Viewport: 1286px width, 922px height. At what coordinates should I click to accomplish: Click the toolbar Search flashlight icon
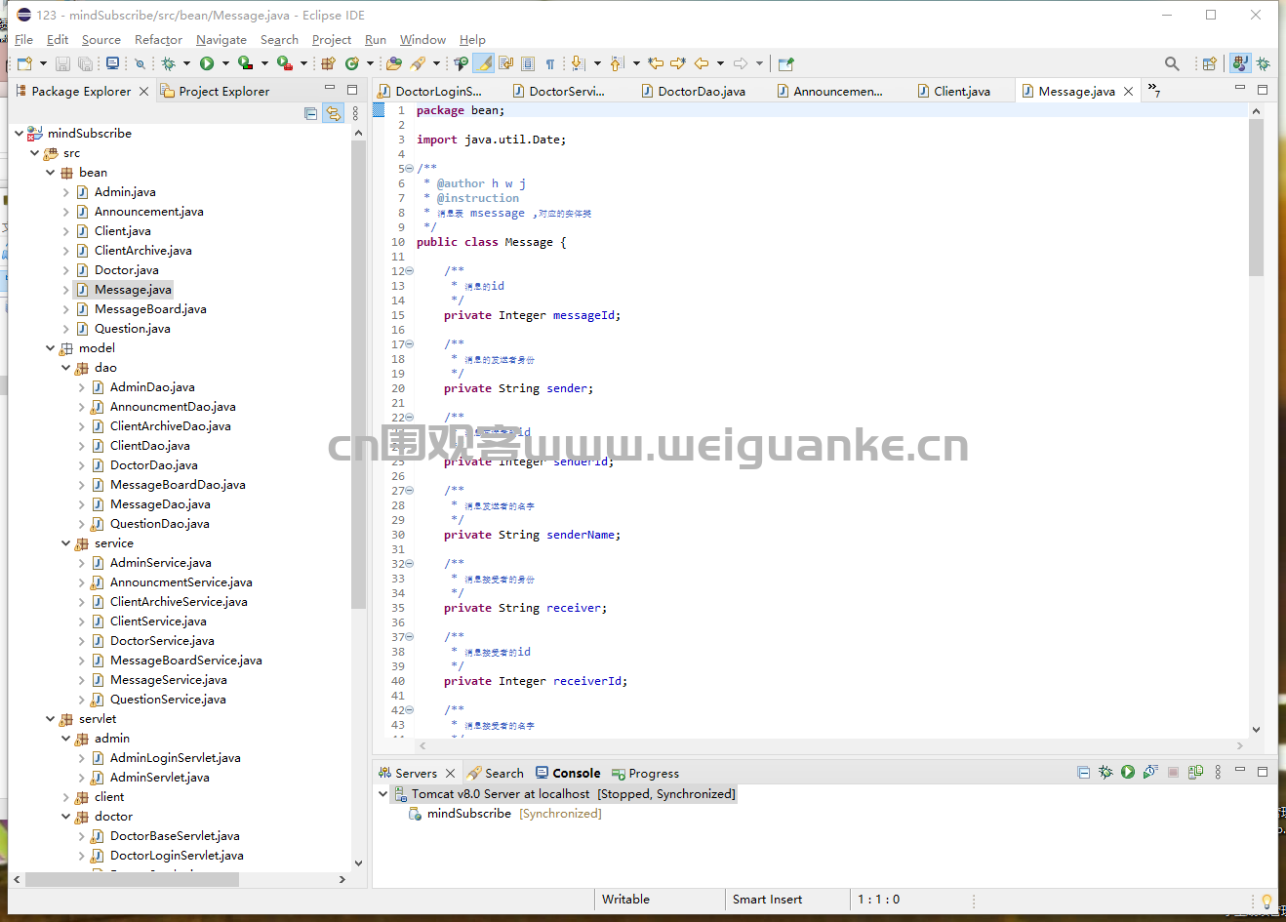click(417, 63)
